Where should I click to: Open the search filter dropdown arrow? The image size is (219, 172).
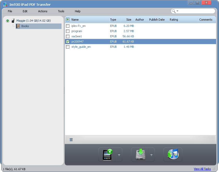177,11
